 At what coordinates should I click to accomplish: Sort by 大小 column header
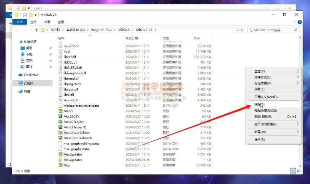click(x=196, y=38)
